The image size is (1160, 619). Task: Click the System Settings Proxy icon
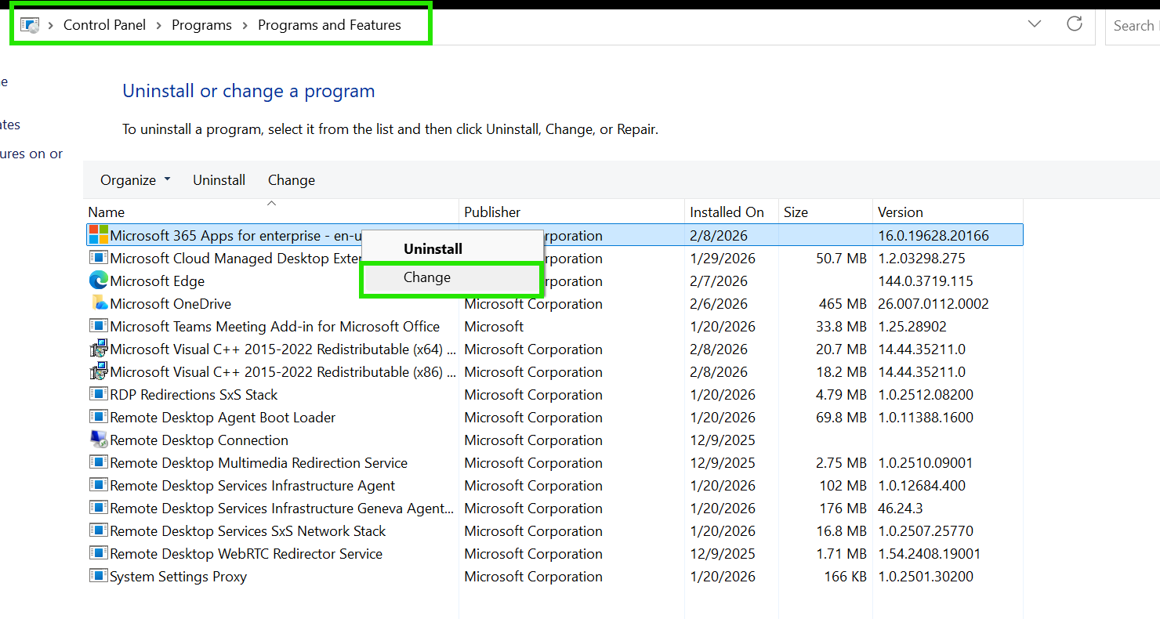98,576
